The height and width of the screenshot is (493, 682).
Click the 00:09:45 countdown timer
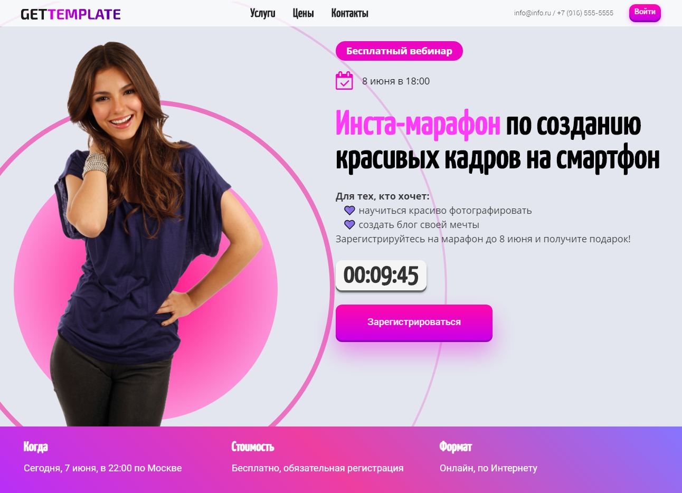pyautogui.click(x=381, y=276)
